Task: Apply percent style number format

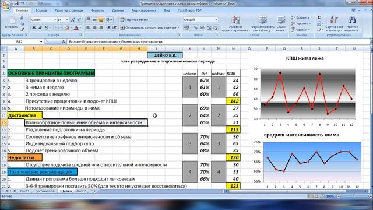Action: click(x=196, y=28)
